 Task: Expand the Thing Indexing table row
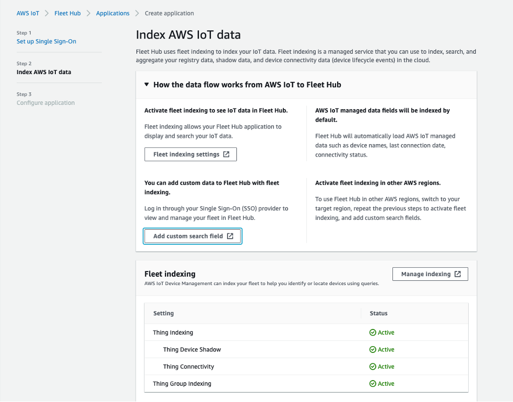(173, 332)
